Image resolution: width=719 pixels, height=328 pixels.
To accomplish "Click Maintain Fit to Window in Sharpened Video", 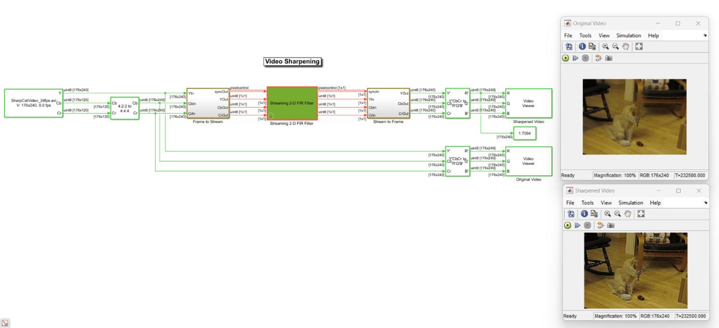I will 641,214.
